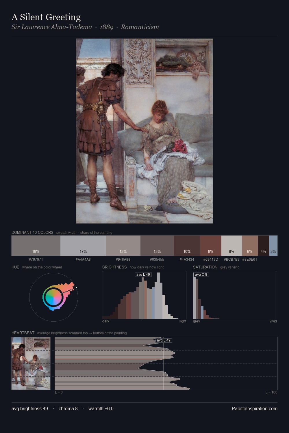
Task: Click hex code #635455 text
Action: (157, 259)
